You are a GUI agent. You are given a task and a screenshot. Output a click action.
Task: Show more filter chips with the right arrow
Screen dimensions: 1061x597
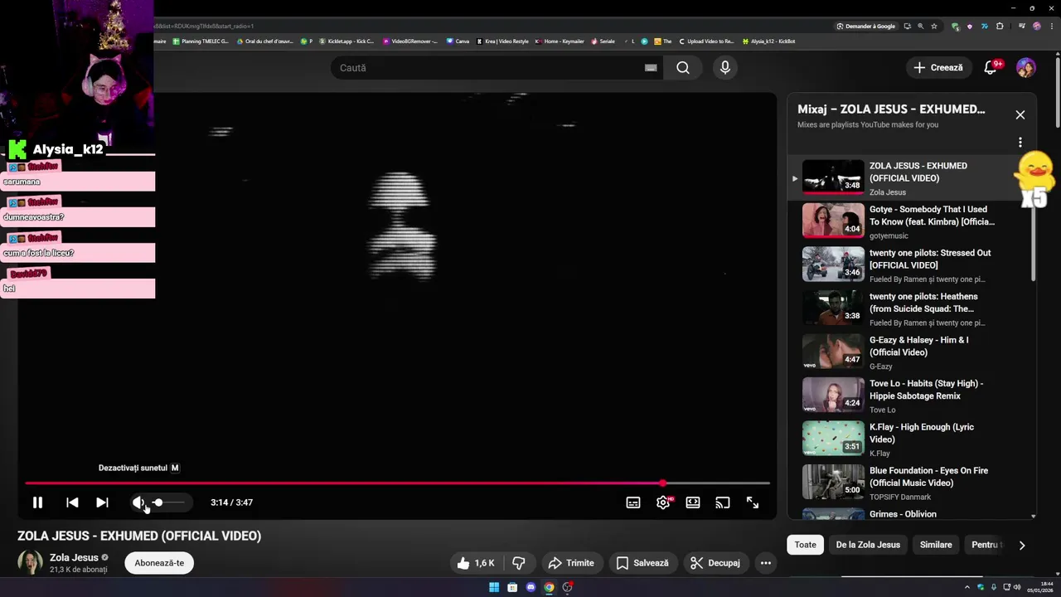click(x=1021, y=545)
